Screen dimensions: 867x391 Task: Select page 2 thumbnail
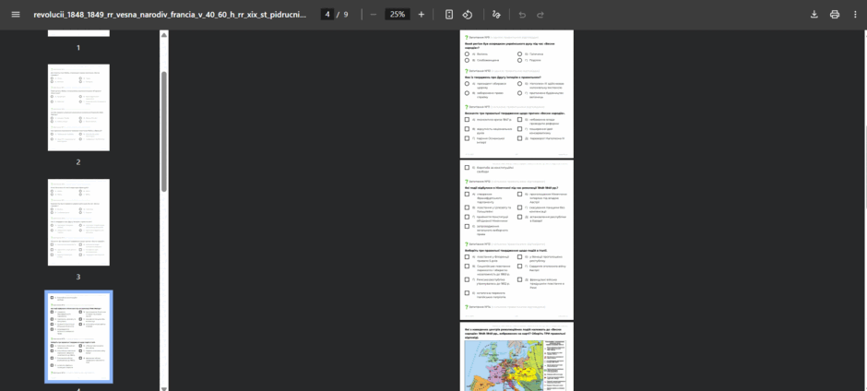(x=78, y=107)
